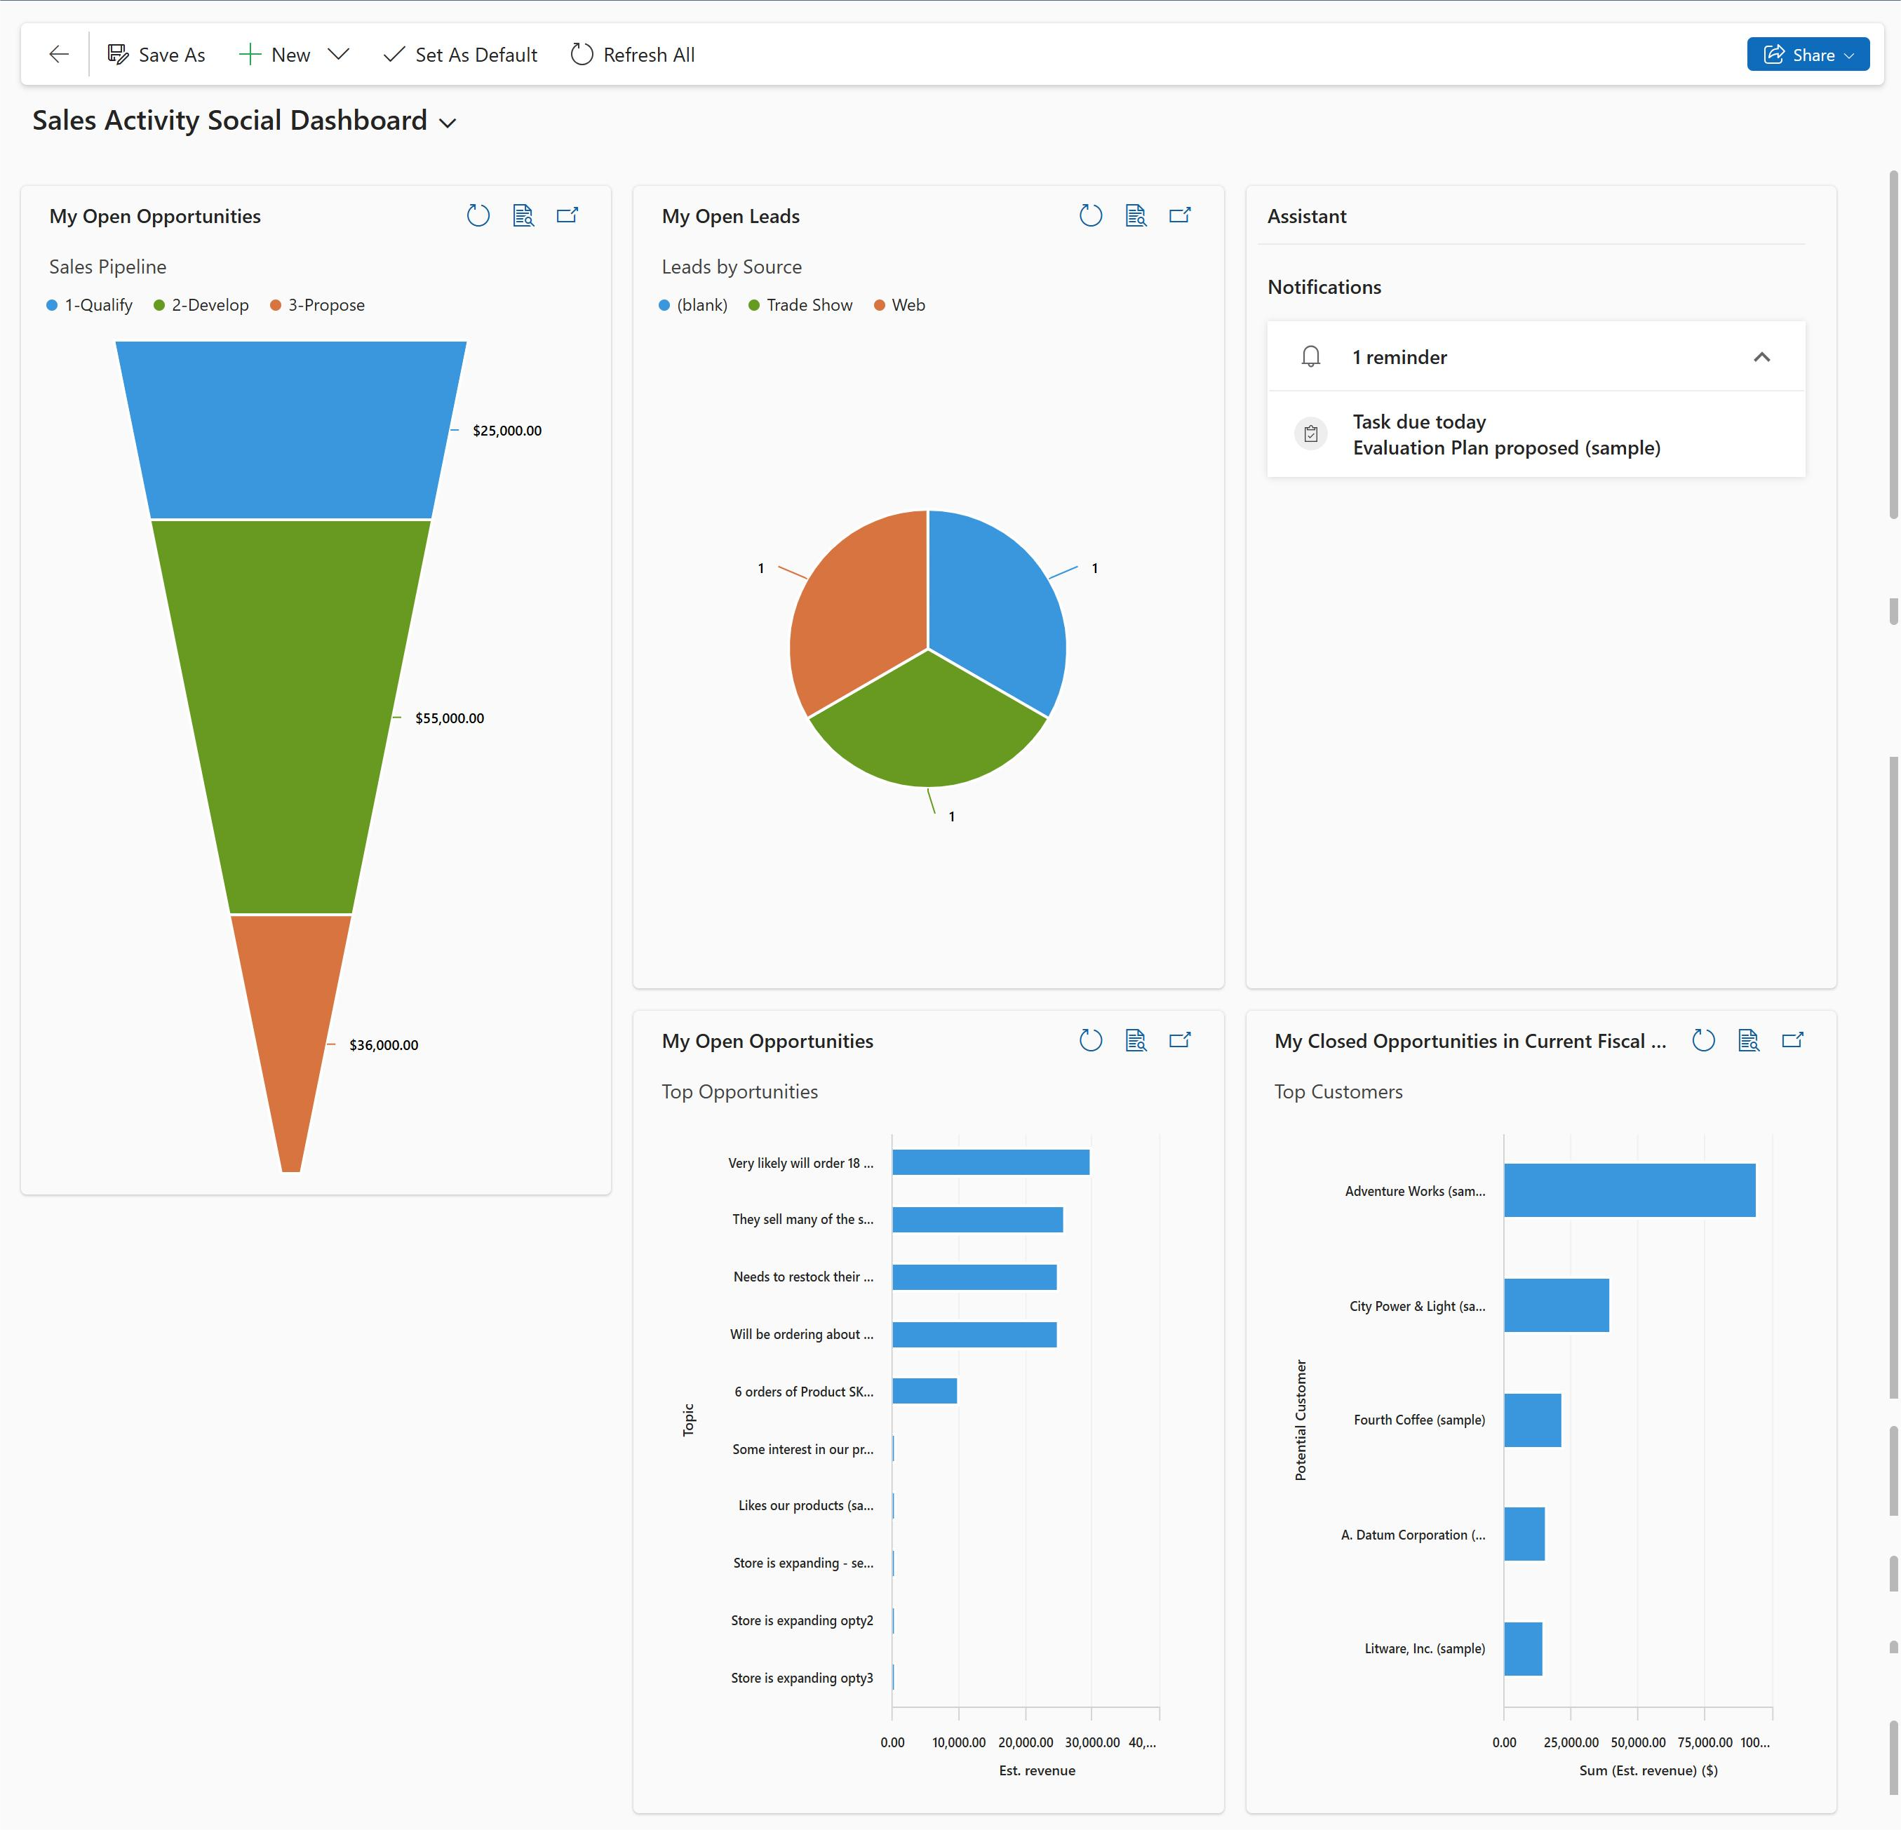This screenshot has height=1830, width=1901.
Task: Click the refresh icon on My Open Leads
Action: click(x=1089, y=215)
